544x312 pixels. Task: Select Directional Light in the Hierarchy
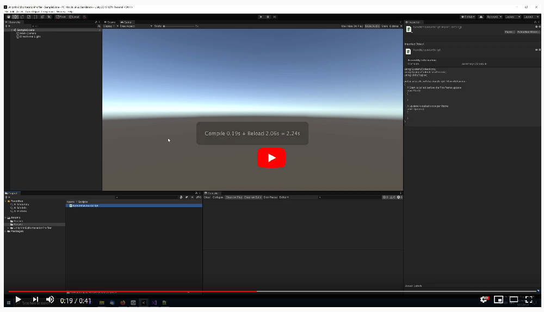[x=30, y=36]
